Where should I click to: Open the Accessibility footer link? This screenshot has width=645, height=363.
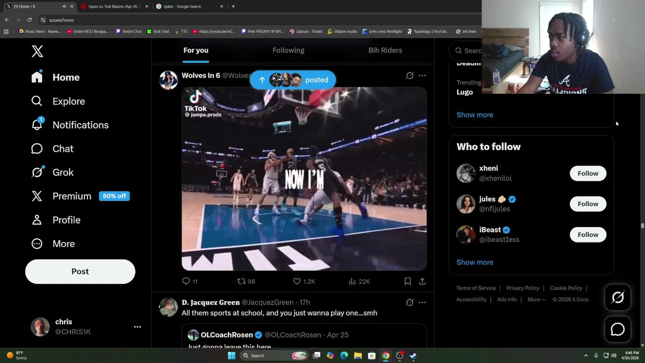[x=471, y=299]
